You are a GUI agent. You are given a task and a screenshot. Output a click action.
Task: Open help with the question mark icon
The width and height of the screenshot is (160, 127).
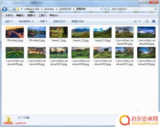click(154, 21)
